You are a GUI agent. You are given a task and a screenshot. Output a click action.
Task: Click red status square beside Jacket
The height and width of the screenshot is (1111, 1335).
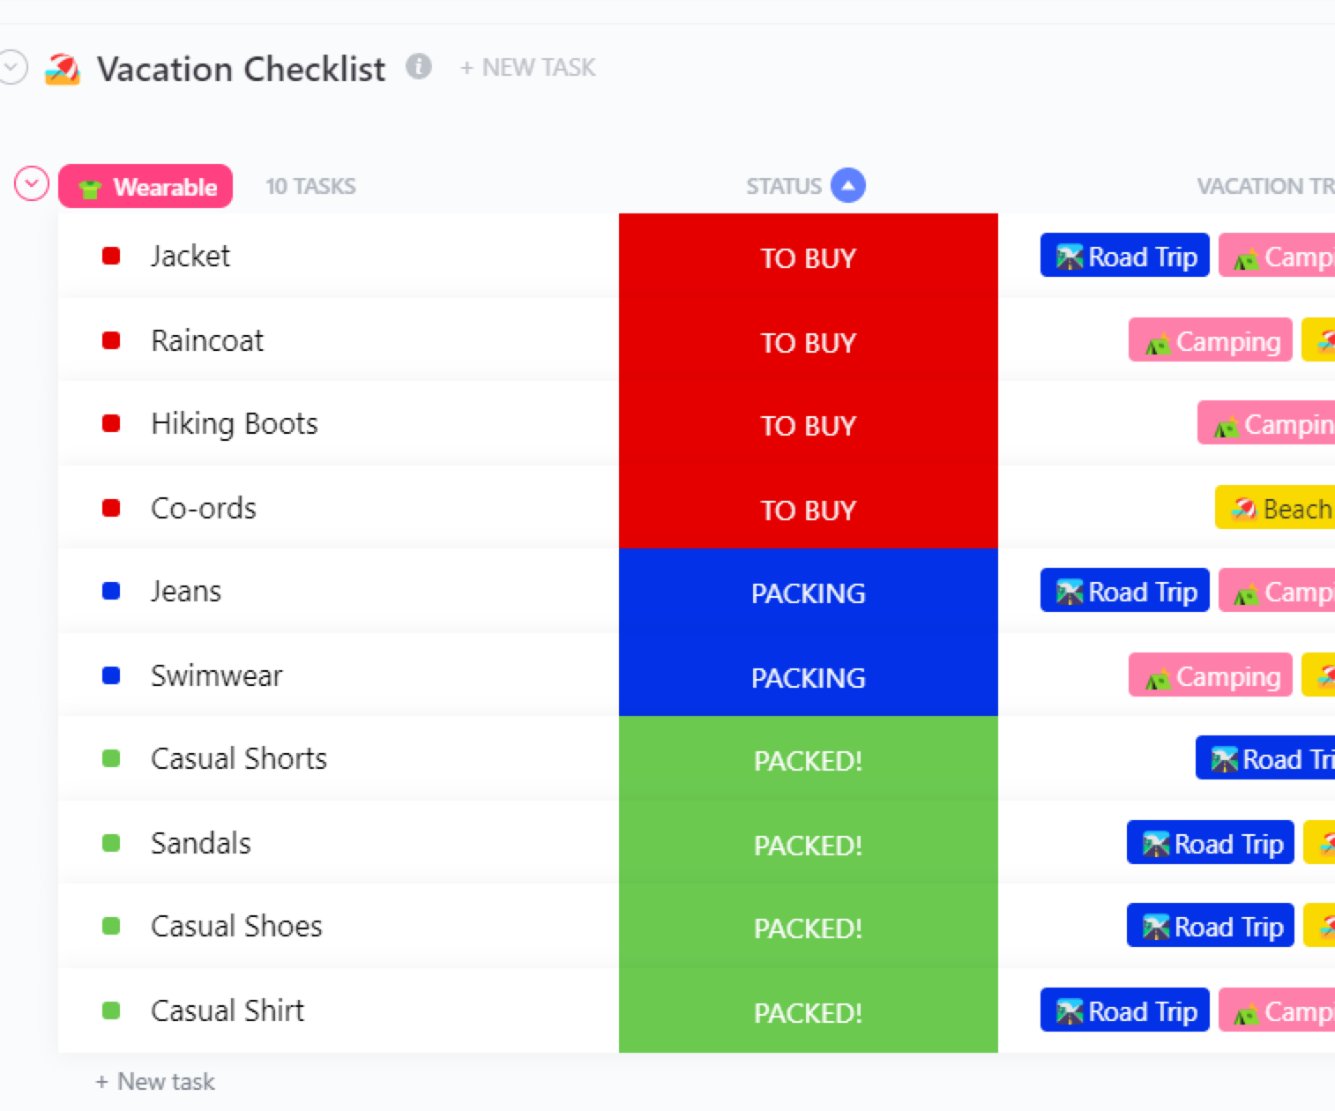[x=111, y=257]
